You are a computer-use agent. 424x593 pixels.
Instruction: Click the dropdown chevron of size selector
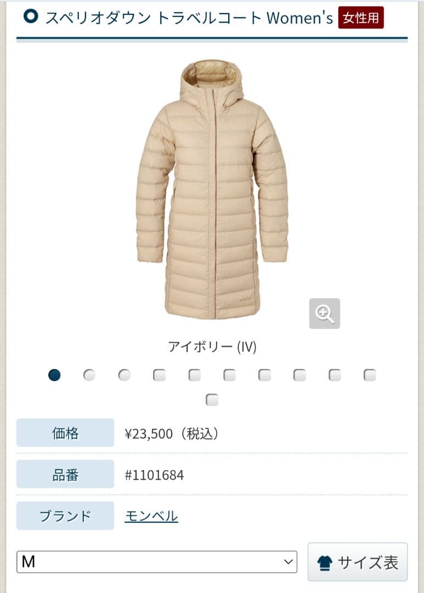[x=289, y=562]
